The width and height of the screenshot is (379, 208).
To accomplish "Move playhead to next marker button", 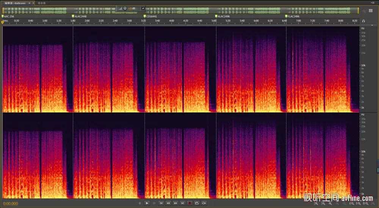I will tap(183, 203).
